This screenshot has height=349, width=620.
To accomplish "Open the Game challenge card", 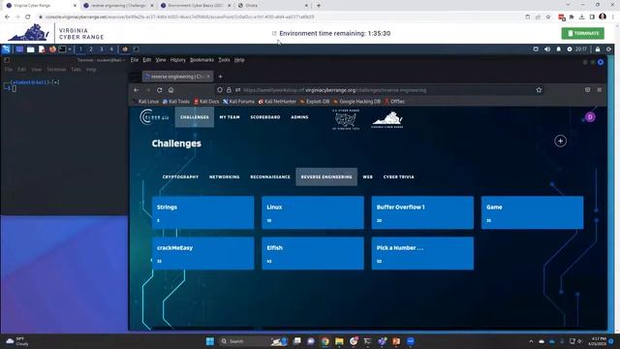I will coord(532,212).
